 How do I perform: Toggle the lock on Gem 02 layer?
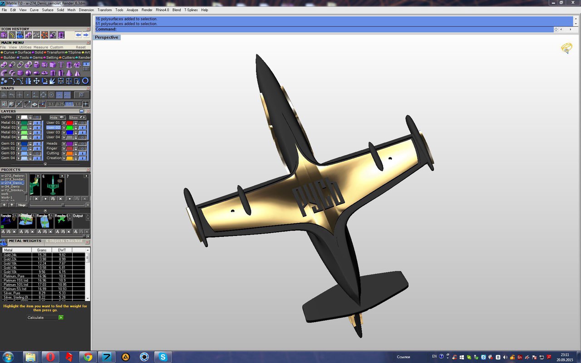[x=30, y=148]
